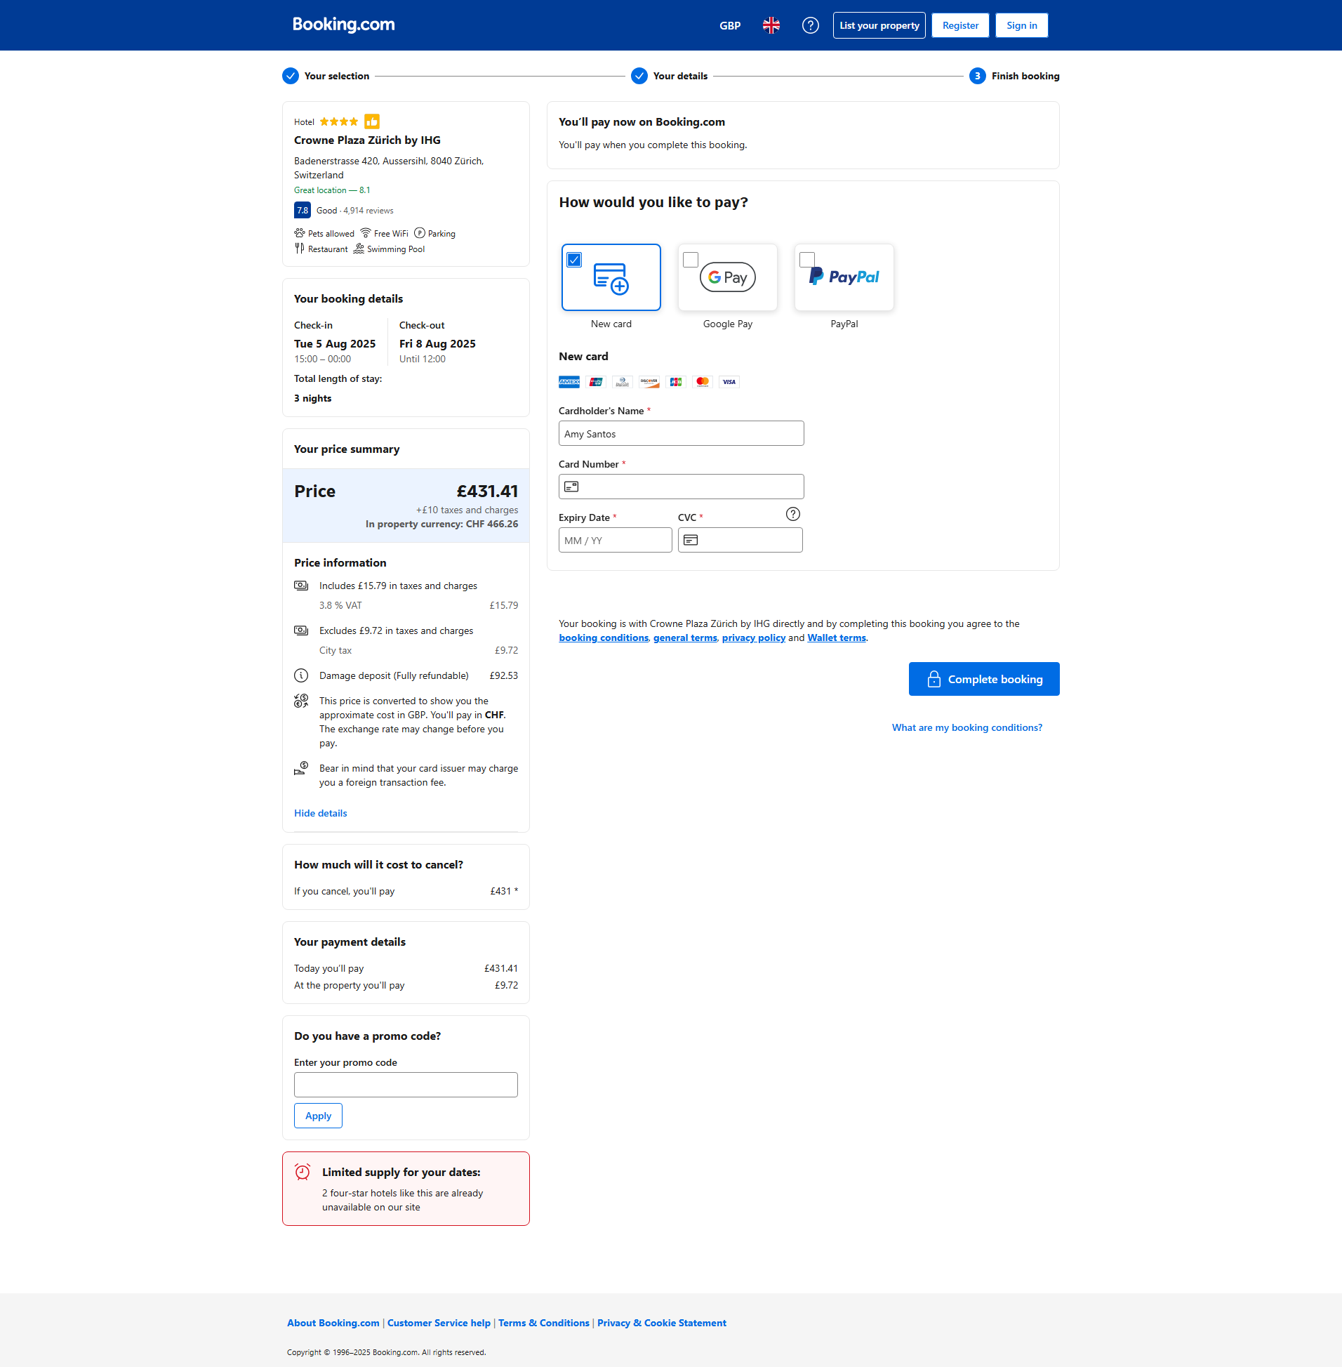Click the Discover card logo
Image resolution: width=1342 pixels, height=1367 pixels.
pyautogui.click(x=649, y=382)
